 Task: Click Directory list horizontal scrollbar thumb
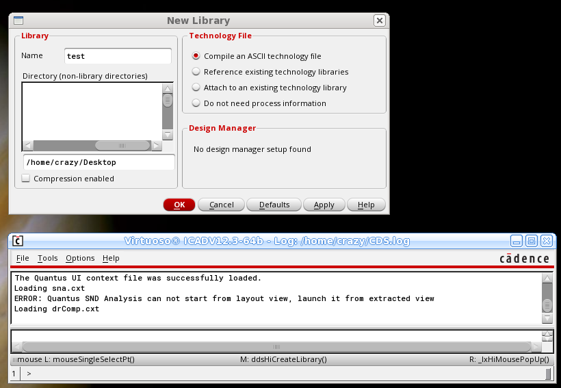click(x=122, y=146)
